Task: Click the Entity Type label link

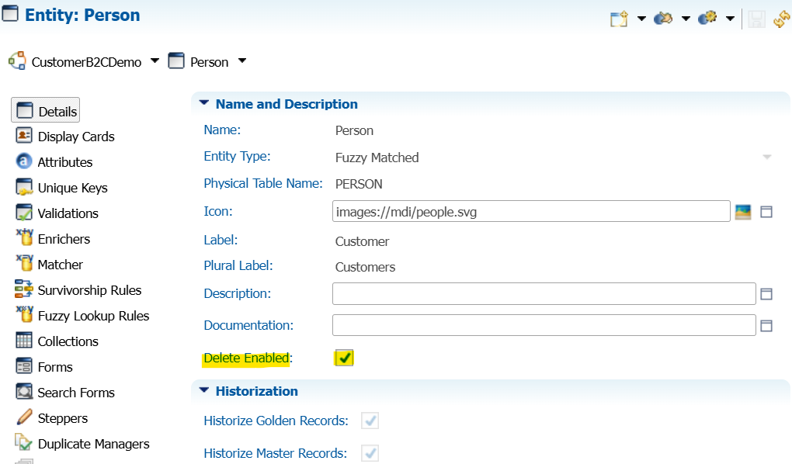Action: [237, 157]
